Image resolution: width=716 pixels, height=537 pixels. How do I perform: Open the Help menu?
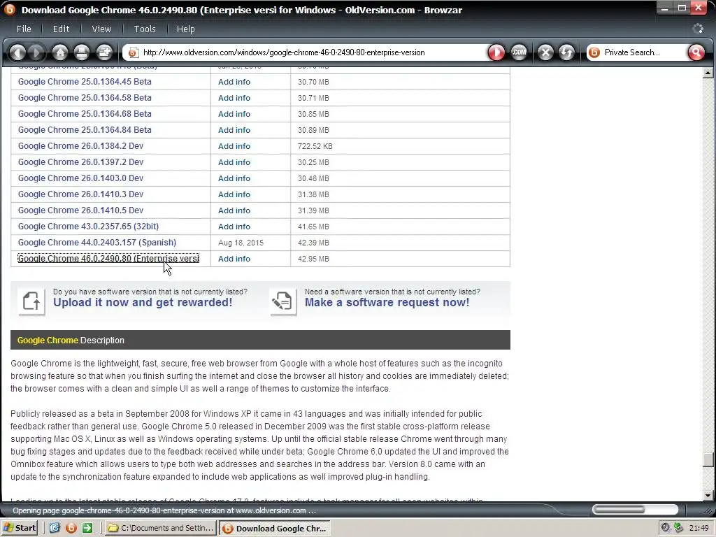click(x=185, y=29)
